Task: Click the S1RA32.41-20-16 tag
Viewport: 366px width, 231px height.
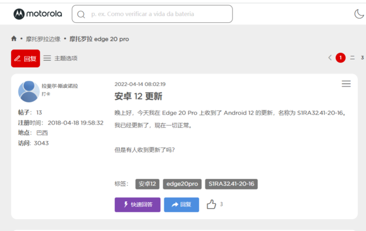Action: [231, 184]
